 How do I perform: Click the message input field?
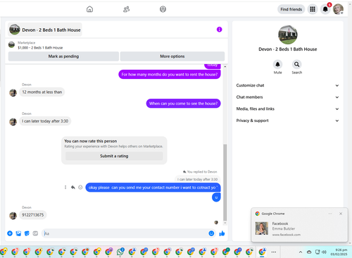(125, 233)
